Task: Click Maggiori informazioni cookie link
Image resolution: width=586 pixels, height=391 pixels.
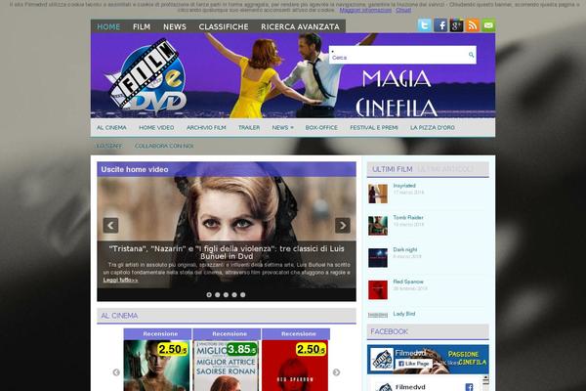Action: (x=365, y=10)
